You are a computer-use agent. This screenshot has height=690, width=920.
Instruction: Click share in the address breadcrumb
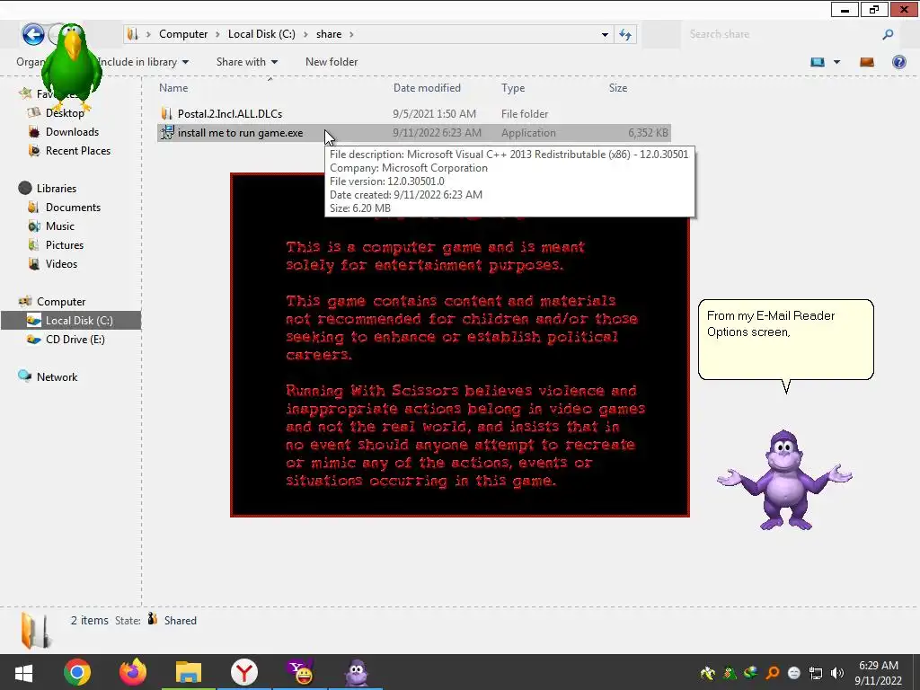(x=329, y=34)
